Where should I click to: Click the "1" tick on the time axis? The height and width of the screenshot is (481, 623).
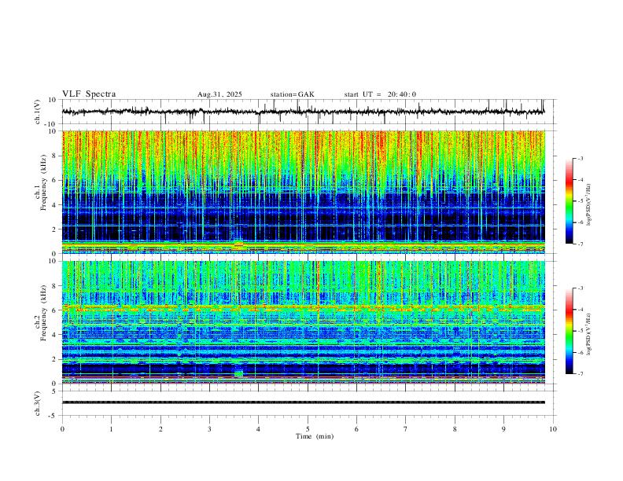click(111, 429)
